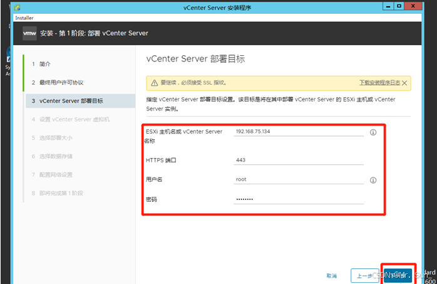This screenshot has width=437, height=284.
Task: Click the password field with masked dots
Action: pos(299,199)
